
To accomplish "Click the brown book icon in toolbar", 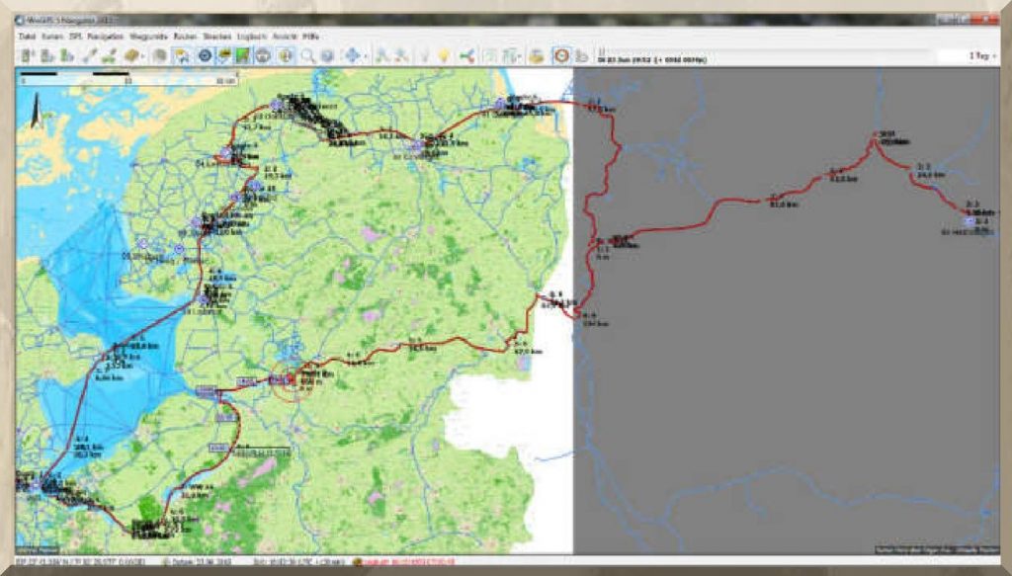I will [130, 56].
